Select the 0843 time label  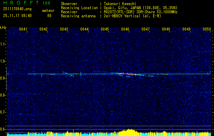coord(64,29)
